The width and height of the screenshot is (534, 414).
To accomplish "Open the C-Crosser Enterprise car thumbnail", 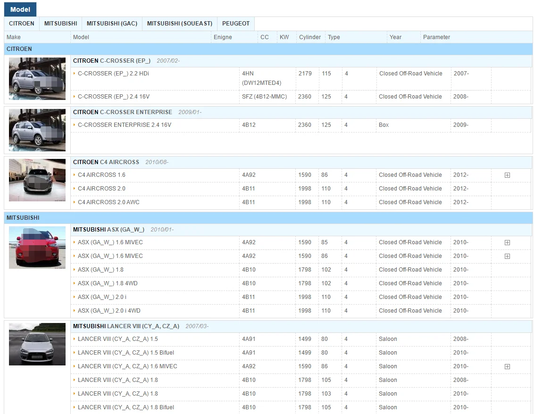I will tap(37, 130).
